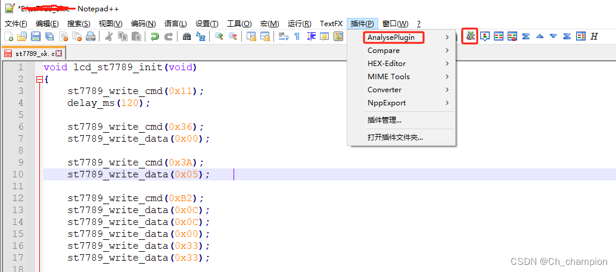The height and width of the screenshot is (272, 616).
Task: Toggle synchronize horizontal scrolling icon
Action: click(x=265, y=37)
